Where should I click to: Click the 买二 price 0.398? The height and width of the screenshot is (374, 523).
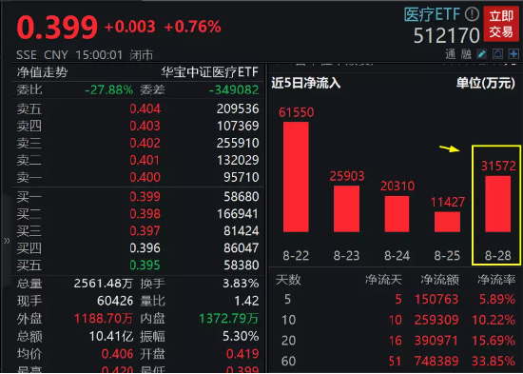point(145,214)
